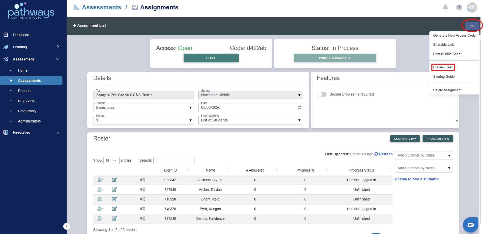Open the SCORING VIEW button
Viewport: 483px width, 234px height.
(x=405, y=139)
